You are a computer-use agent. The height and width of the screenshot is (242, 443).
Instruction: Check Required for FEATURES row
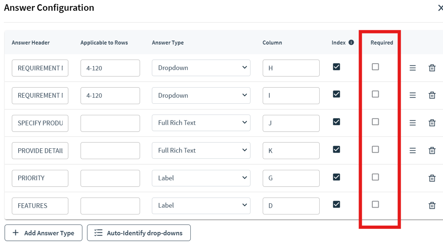(x=375, y=204)
